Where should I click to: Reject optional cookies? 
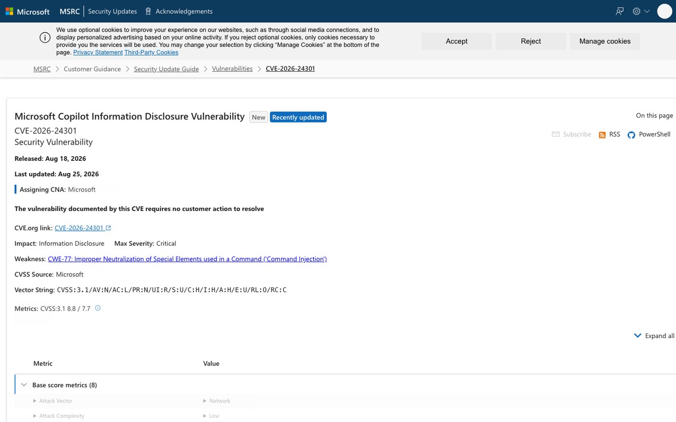click(x=531, y=41)
